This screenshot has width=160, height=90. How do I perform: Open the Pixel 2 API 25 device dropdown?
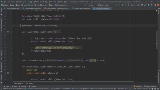[104, 5]
